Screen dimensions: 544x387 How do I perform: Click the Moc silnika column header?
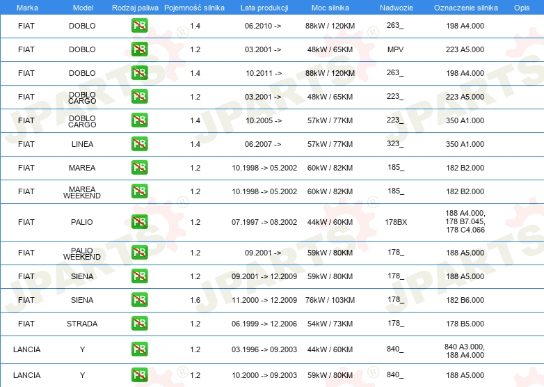click(x=330, y=8)
